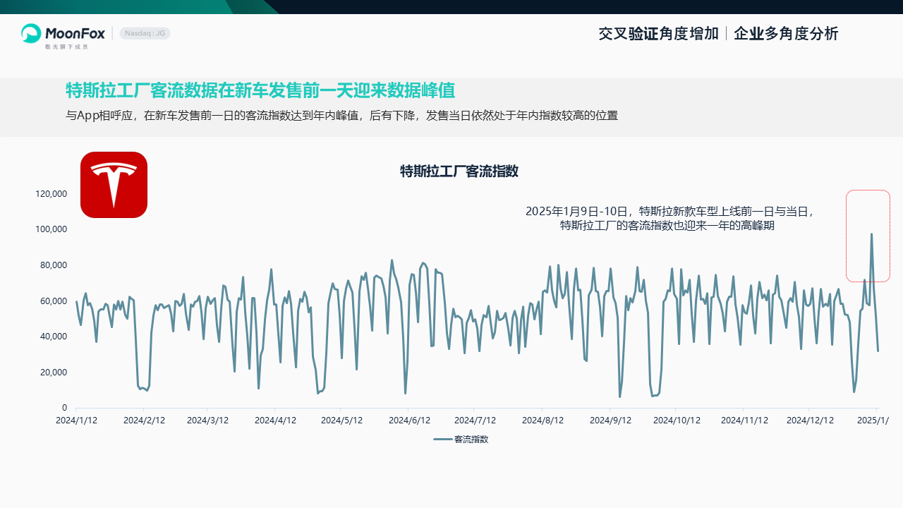Click the teal line marker in the legend
903x508 pixels.
[442, 440]
